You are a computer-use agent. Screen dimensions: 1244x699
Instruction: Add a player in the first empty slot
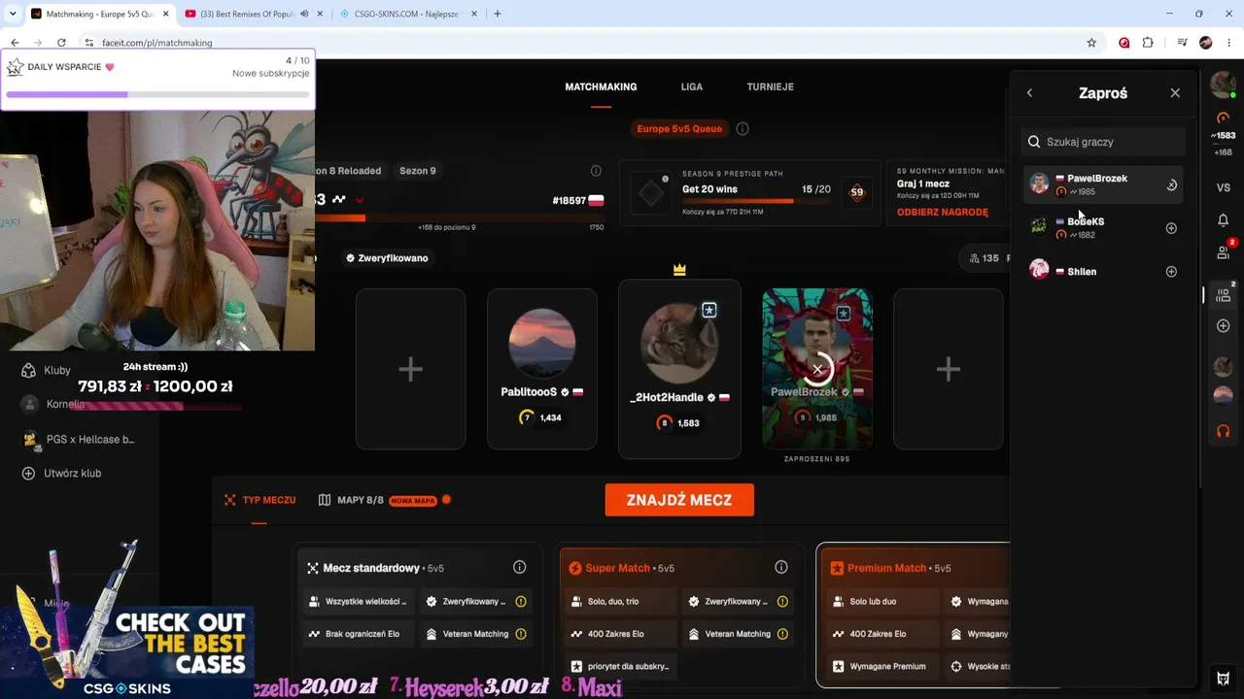(x=410, y=369)
